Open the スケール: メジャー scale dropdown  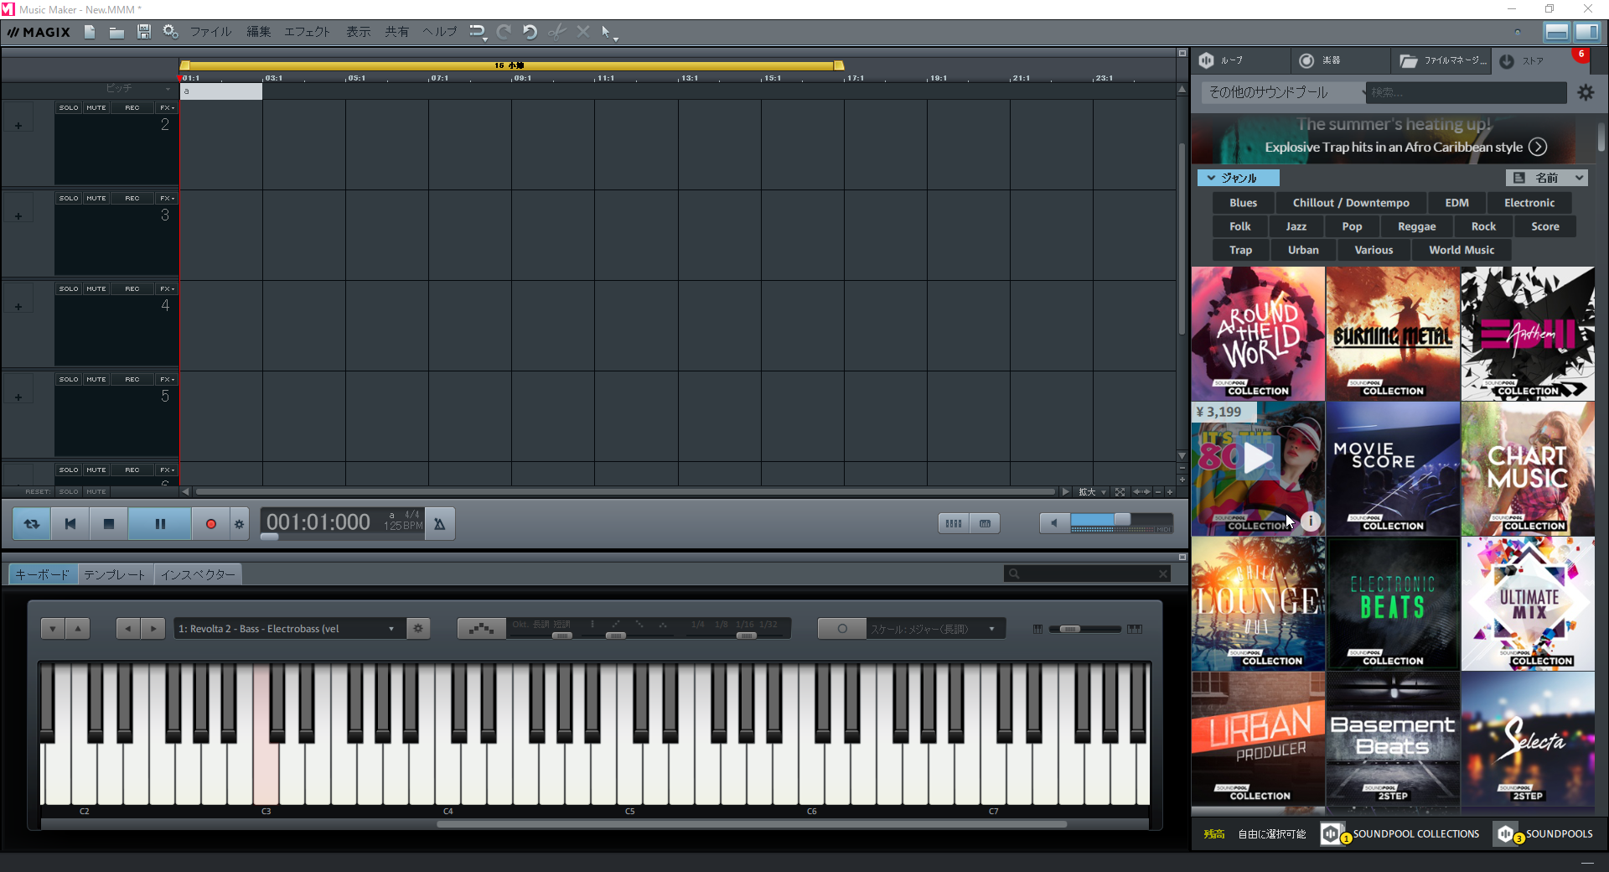(935, 629)
